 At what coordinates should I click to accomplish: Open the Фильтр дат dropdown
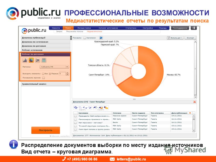[x=175, y=38]
